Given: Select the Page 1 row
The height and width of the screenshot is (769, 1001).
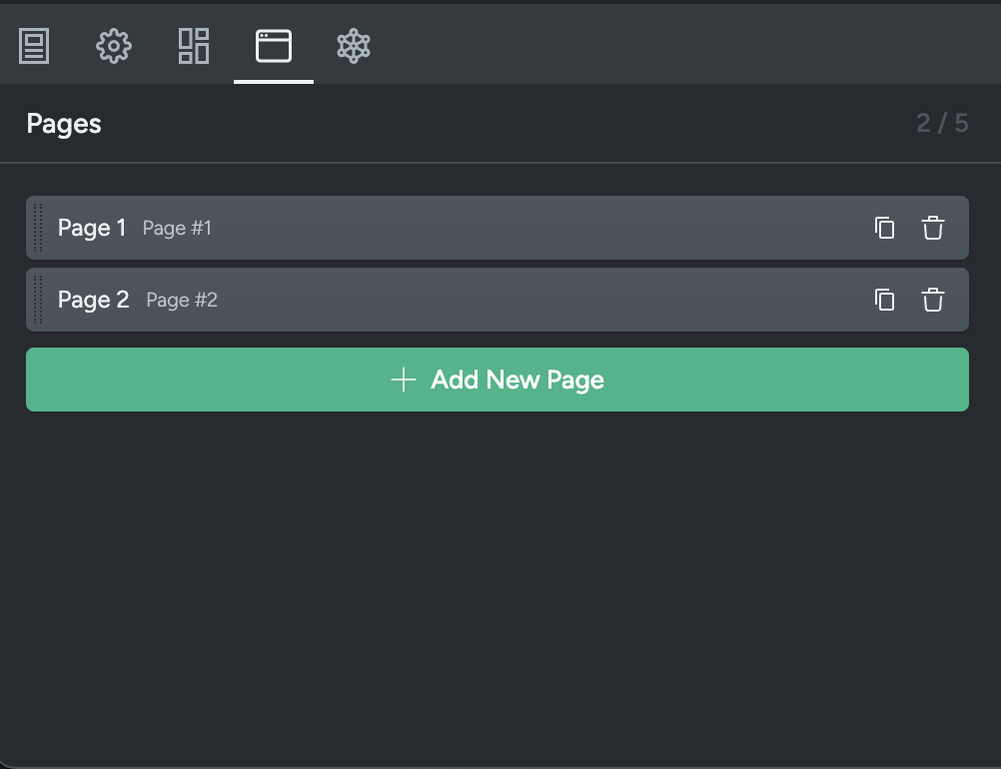Looking at the screenshot, I should [x=498, y=228].
